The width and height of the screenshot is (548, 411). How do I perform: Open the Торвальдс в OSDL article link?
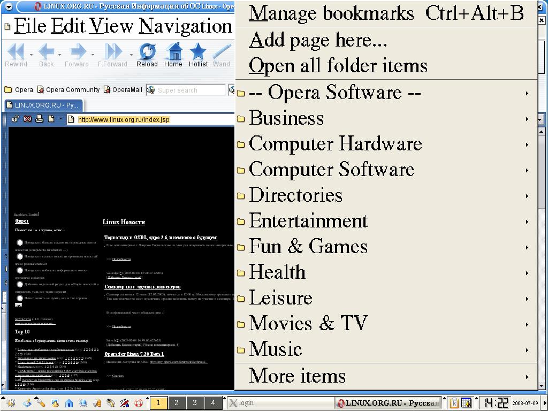tap(161, 237)
